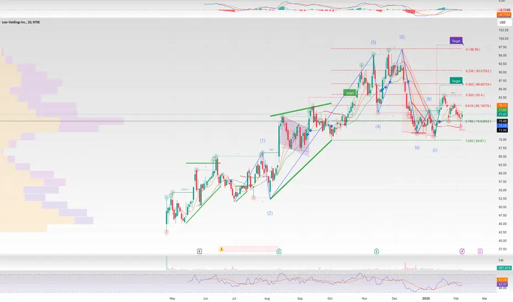Open the gray earnings E marker near June
The image size is (513, 302).
pos(200,251)
